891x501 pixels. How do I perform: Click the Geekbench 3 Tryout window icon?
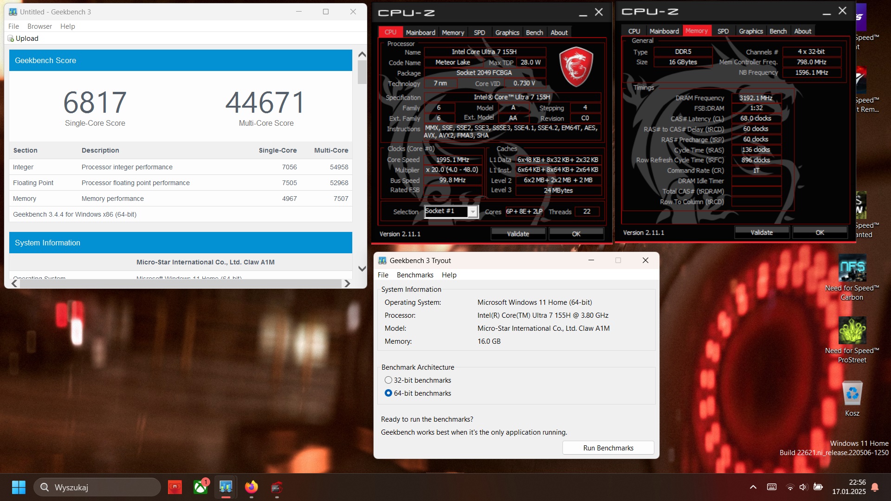(x=382, y=261)
